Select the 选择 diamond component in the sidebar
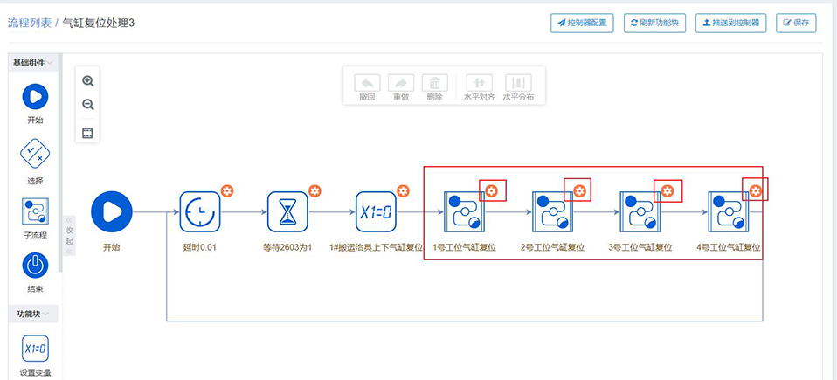837x380 pixels. tap(35, 153)
